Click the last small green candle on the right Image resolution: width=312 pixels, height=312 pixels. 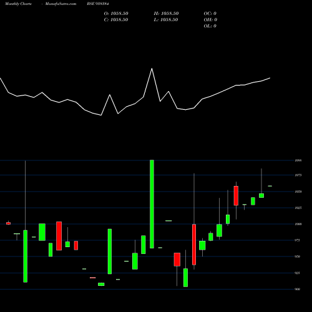[x=270, y=186]
